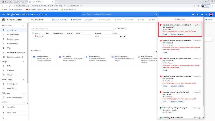Image resolution: width=215 pixels, height=121 pixels.
Task: Click the Instance groups item icon
Action: pyautogui.click(x=3, y=84)
